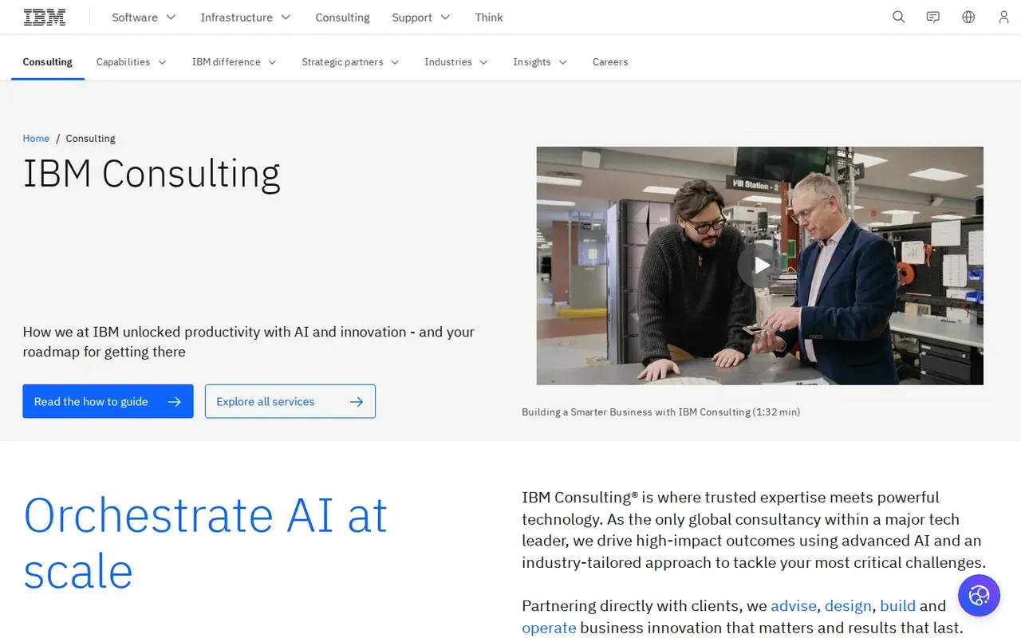Click the IBM Consulting page heading

(152, 173)
